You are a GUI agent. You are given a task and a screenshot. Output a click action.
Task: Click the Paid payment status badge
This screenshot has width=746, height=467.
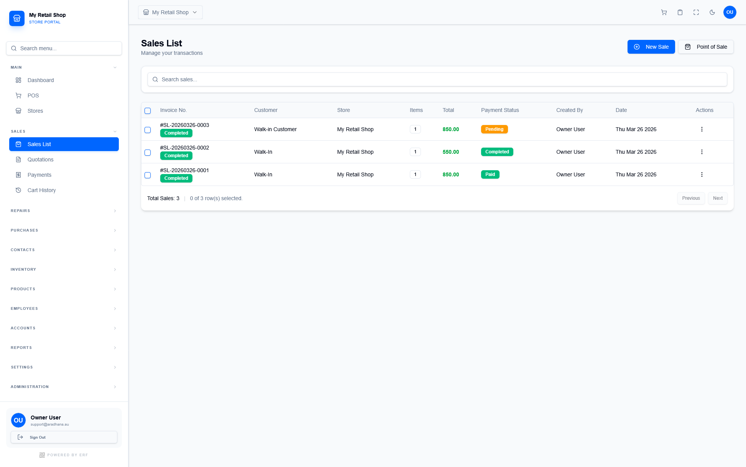tap(490, 174)
